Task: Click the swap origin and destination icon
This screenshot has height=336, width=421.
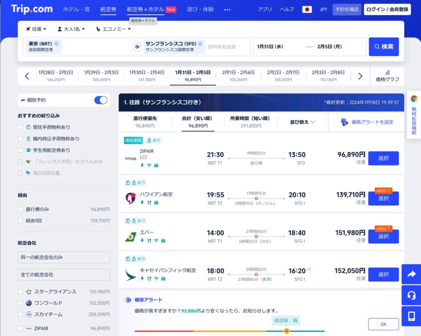Action: click(x=137, y=47)
